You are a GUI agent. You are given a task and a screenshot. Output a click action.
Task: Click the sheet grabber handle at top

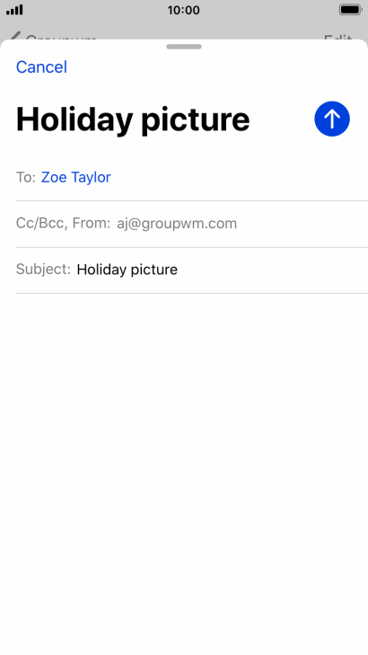tap(184, 47)
